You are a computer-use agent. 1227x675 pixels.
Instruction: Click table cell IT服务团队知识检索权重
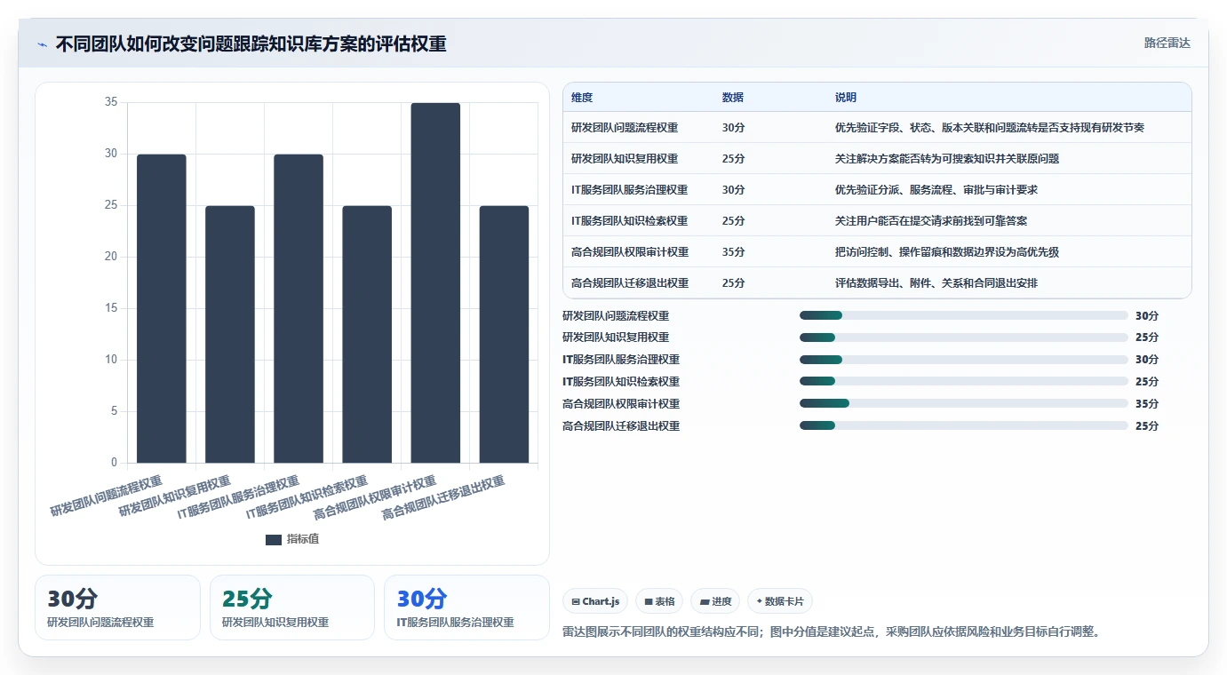click(x=629, y=221)
